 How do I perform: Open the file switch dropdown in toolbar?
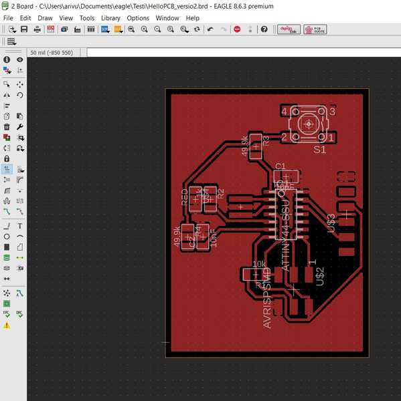coord(12,29)
